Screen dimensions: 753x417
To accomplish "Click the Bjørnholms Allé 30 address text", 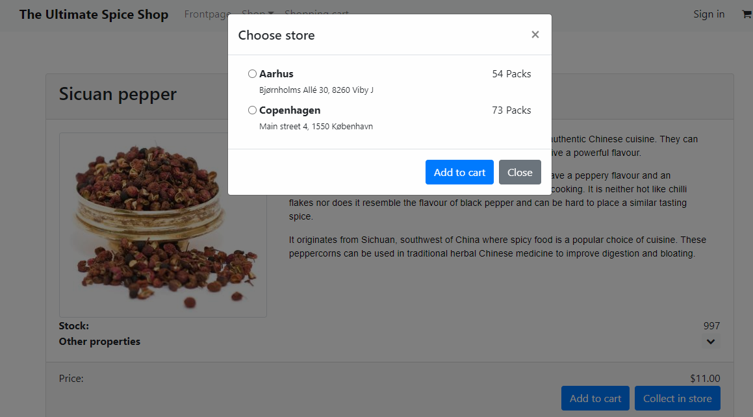I will [x=316, y=90].
